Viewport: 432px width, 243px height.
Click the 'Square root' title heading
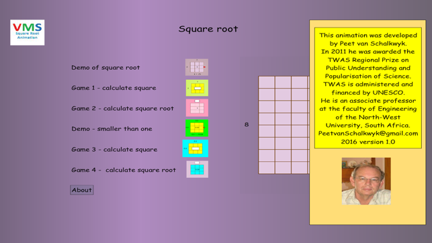point(208,29)
